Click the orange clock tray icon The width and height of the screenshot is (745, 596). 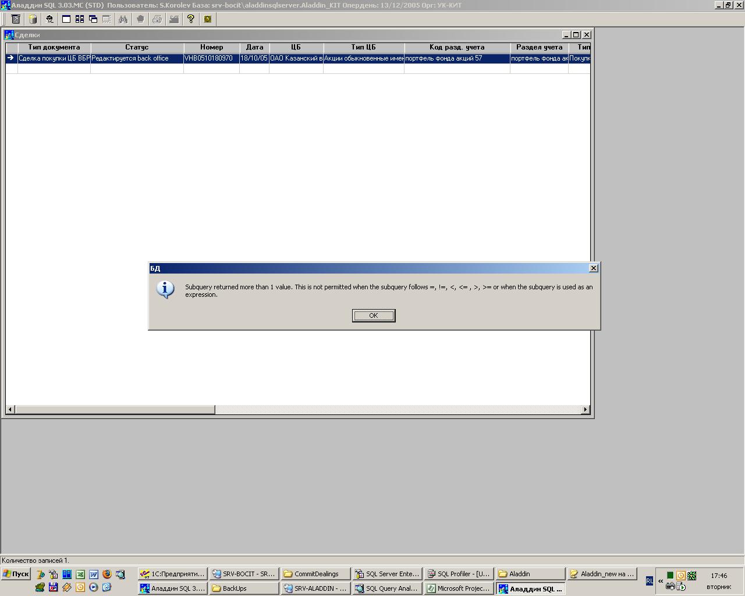pyautogui.click(x=680, y=576)
